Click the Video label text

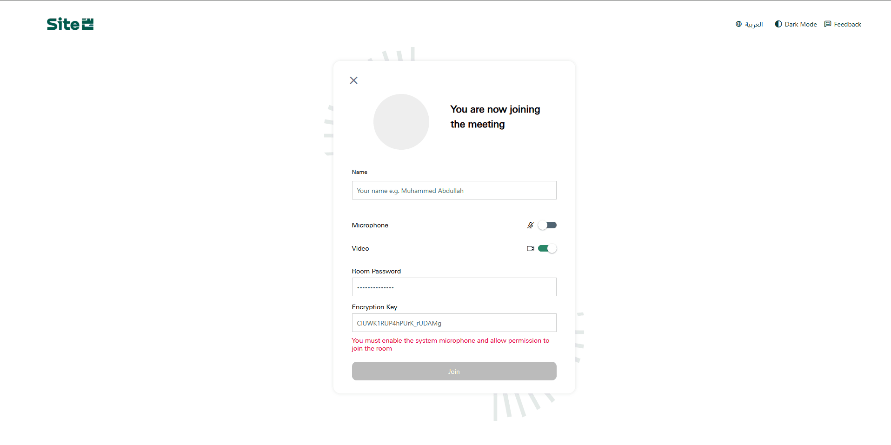tap(360, 249)
